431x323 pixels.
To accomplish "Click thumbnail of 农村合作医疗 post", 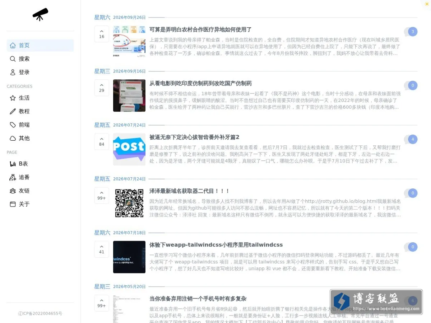I will [129, 42].
